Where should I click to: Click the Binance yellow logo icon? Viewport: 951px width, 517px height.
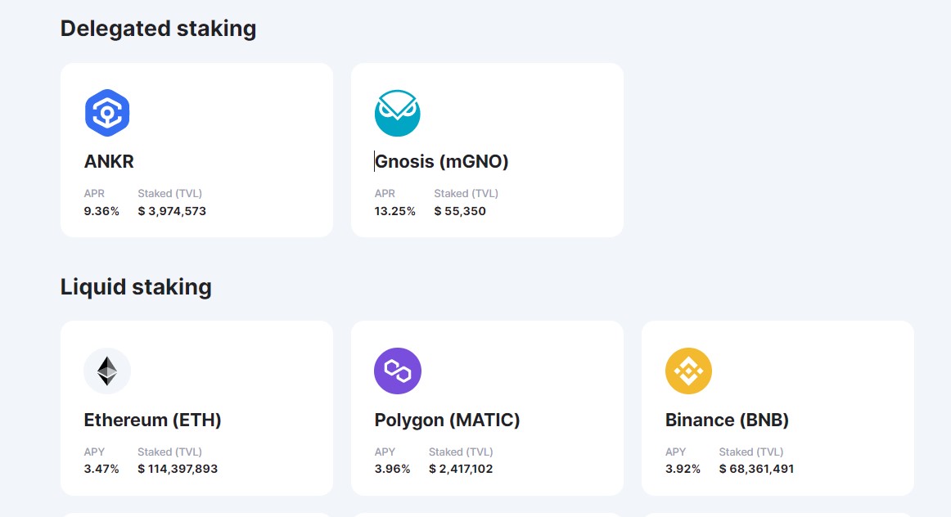click(x=688, y=371)
